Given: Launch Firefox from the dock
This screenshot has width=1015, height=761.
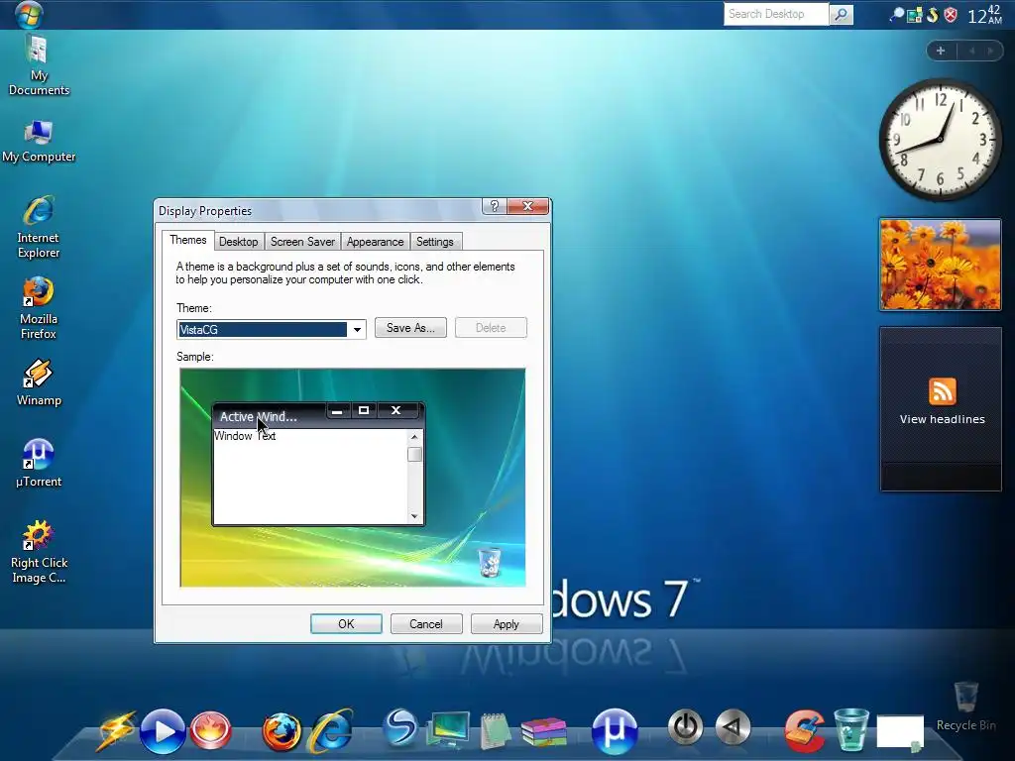Looking at the screenshot, I should pyautogui.click(x=282, y=732).
